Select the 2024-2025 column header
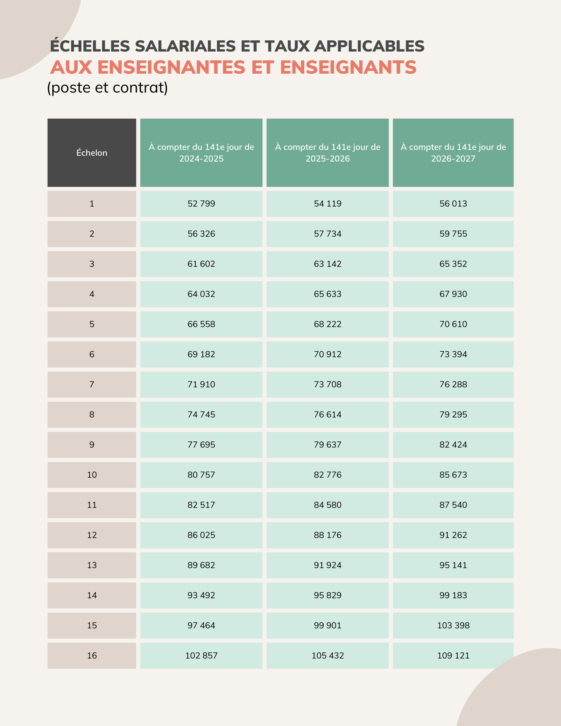 pyautogui.click(x=201, y=153)
